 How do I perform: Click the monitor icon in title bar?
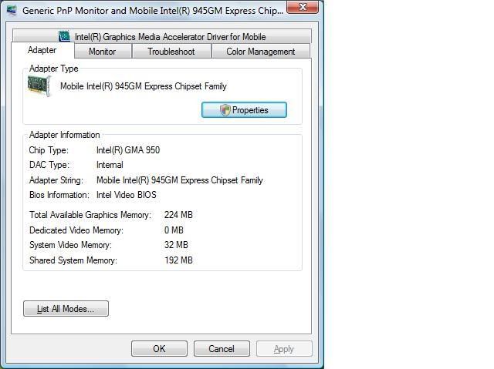[12, 10]
